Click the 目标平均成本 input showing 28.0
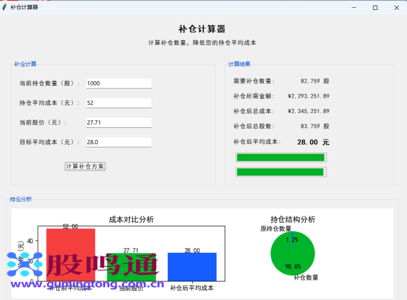 (118, 142)
